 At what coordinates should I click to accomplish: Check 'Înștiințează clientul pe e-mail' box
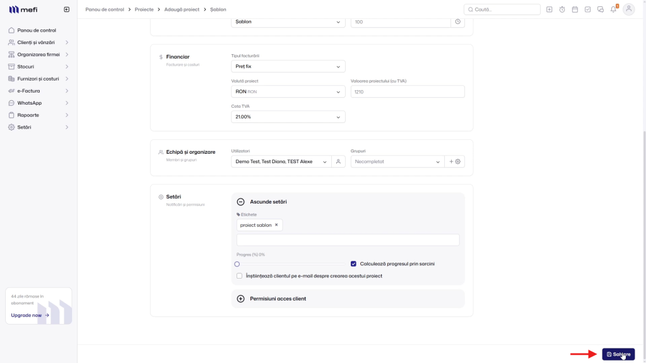[x=239, y=276]
